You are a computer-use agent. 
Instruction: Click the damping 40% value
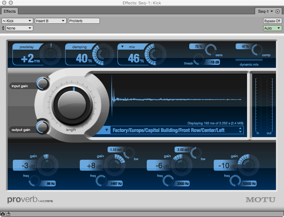point(84,58)
